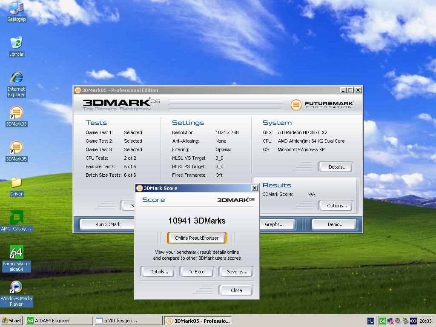Click the 'HLSL VS Target:' label
The height and width of the screenshot is (327, 436).
189,158
